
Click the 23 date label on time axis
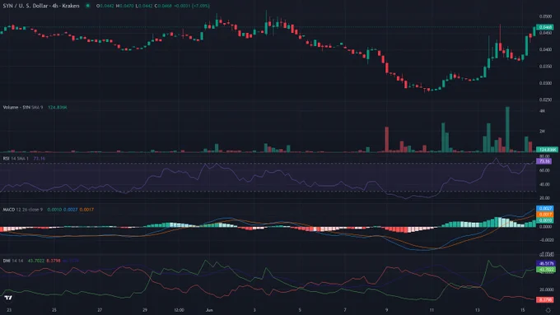9,310
